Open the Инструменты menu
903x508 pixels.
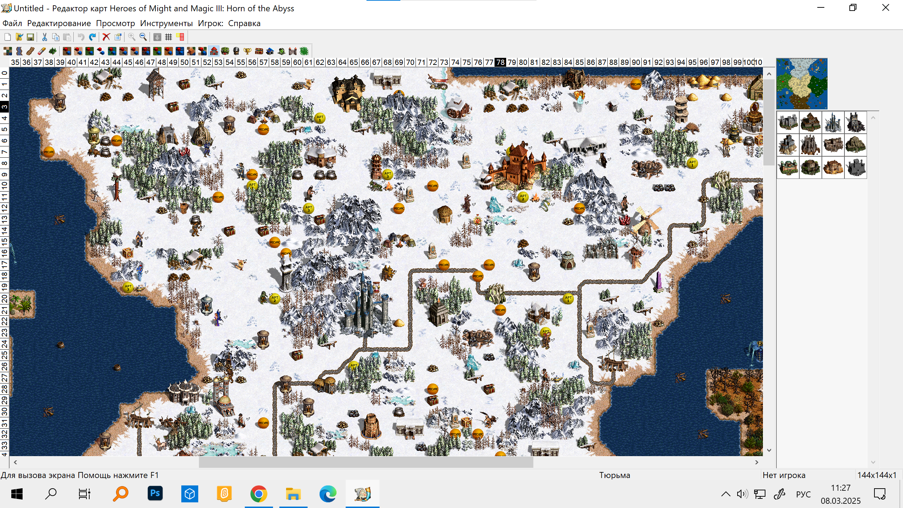(166, 23)
